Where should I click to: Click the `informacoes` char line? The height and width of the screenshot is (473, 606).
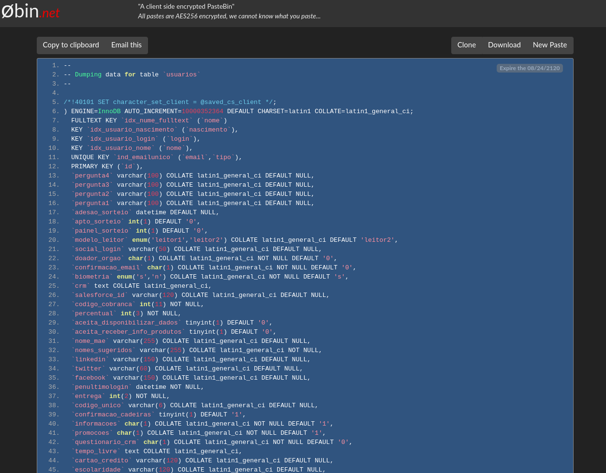click(x=202, y=424)
